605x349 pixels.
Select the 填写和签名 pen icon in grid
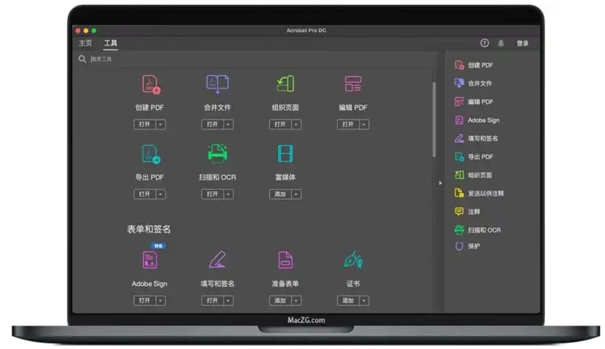[x=218, y=259]
